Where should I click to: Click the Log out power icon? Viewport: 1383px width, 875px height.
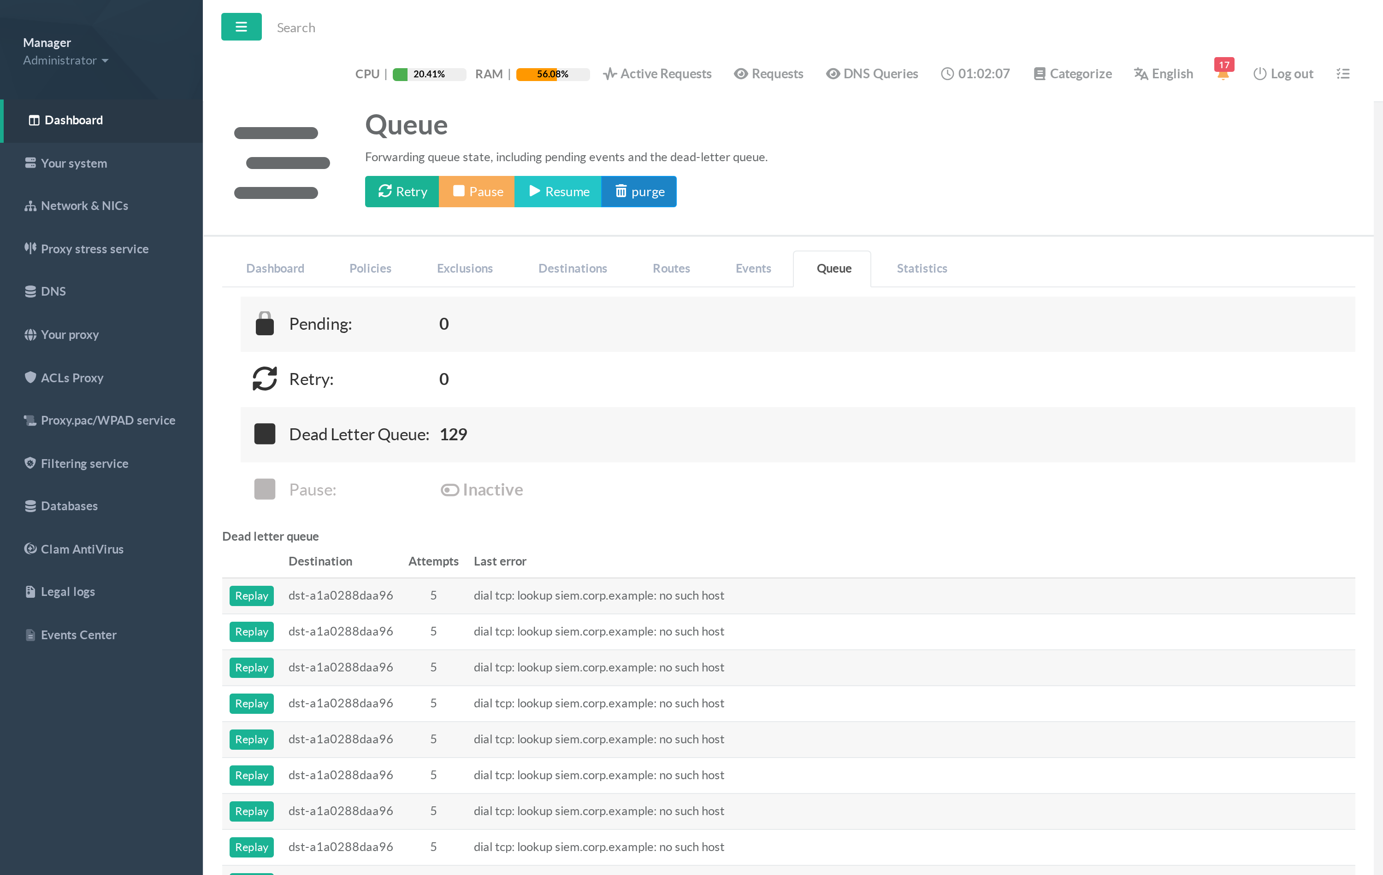[x=1259, y=73]
